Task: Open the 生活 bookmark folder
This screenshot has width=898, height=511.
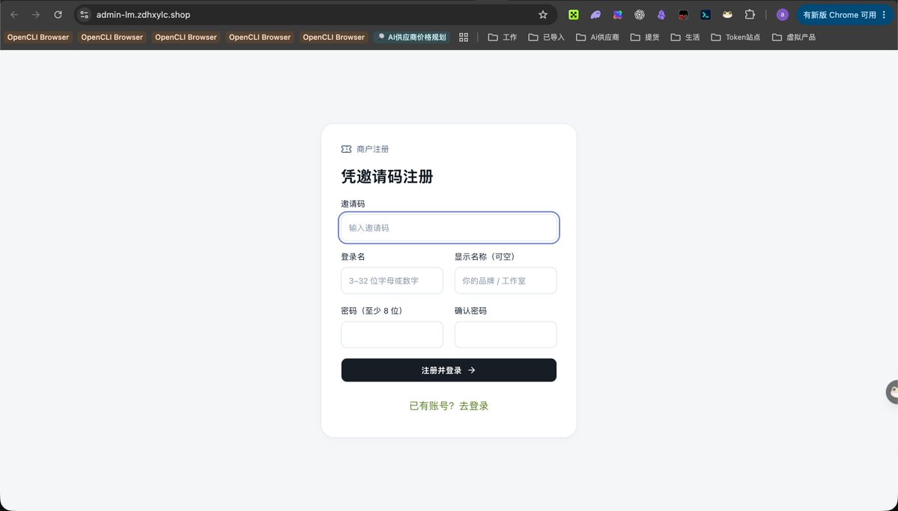Action: point(685,37)
